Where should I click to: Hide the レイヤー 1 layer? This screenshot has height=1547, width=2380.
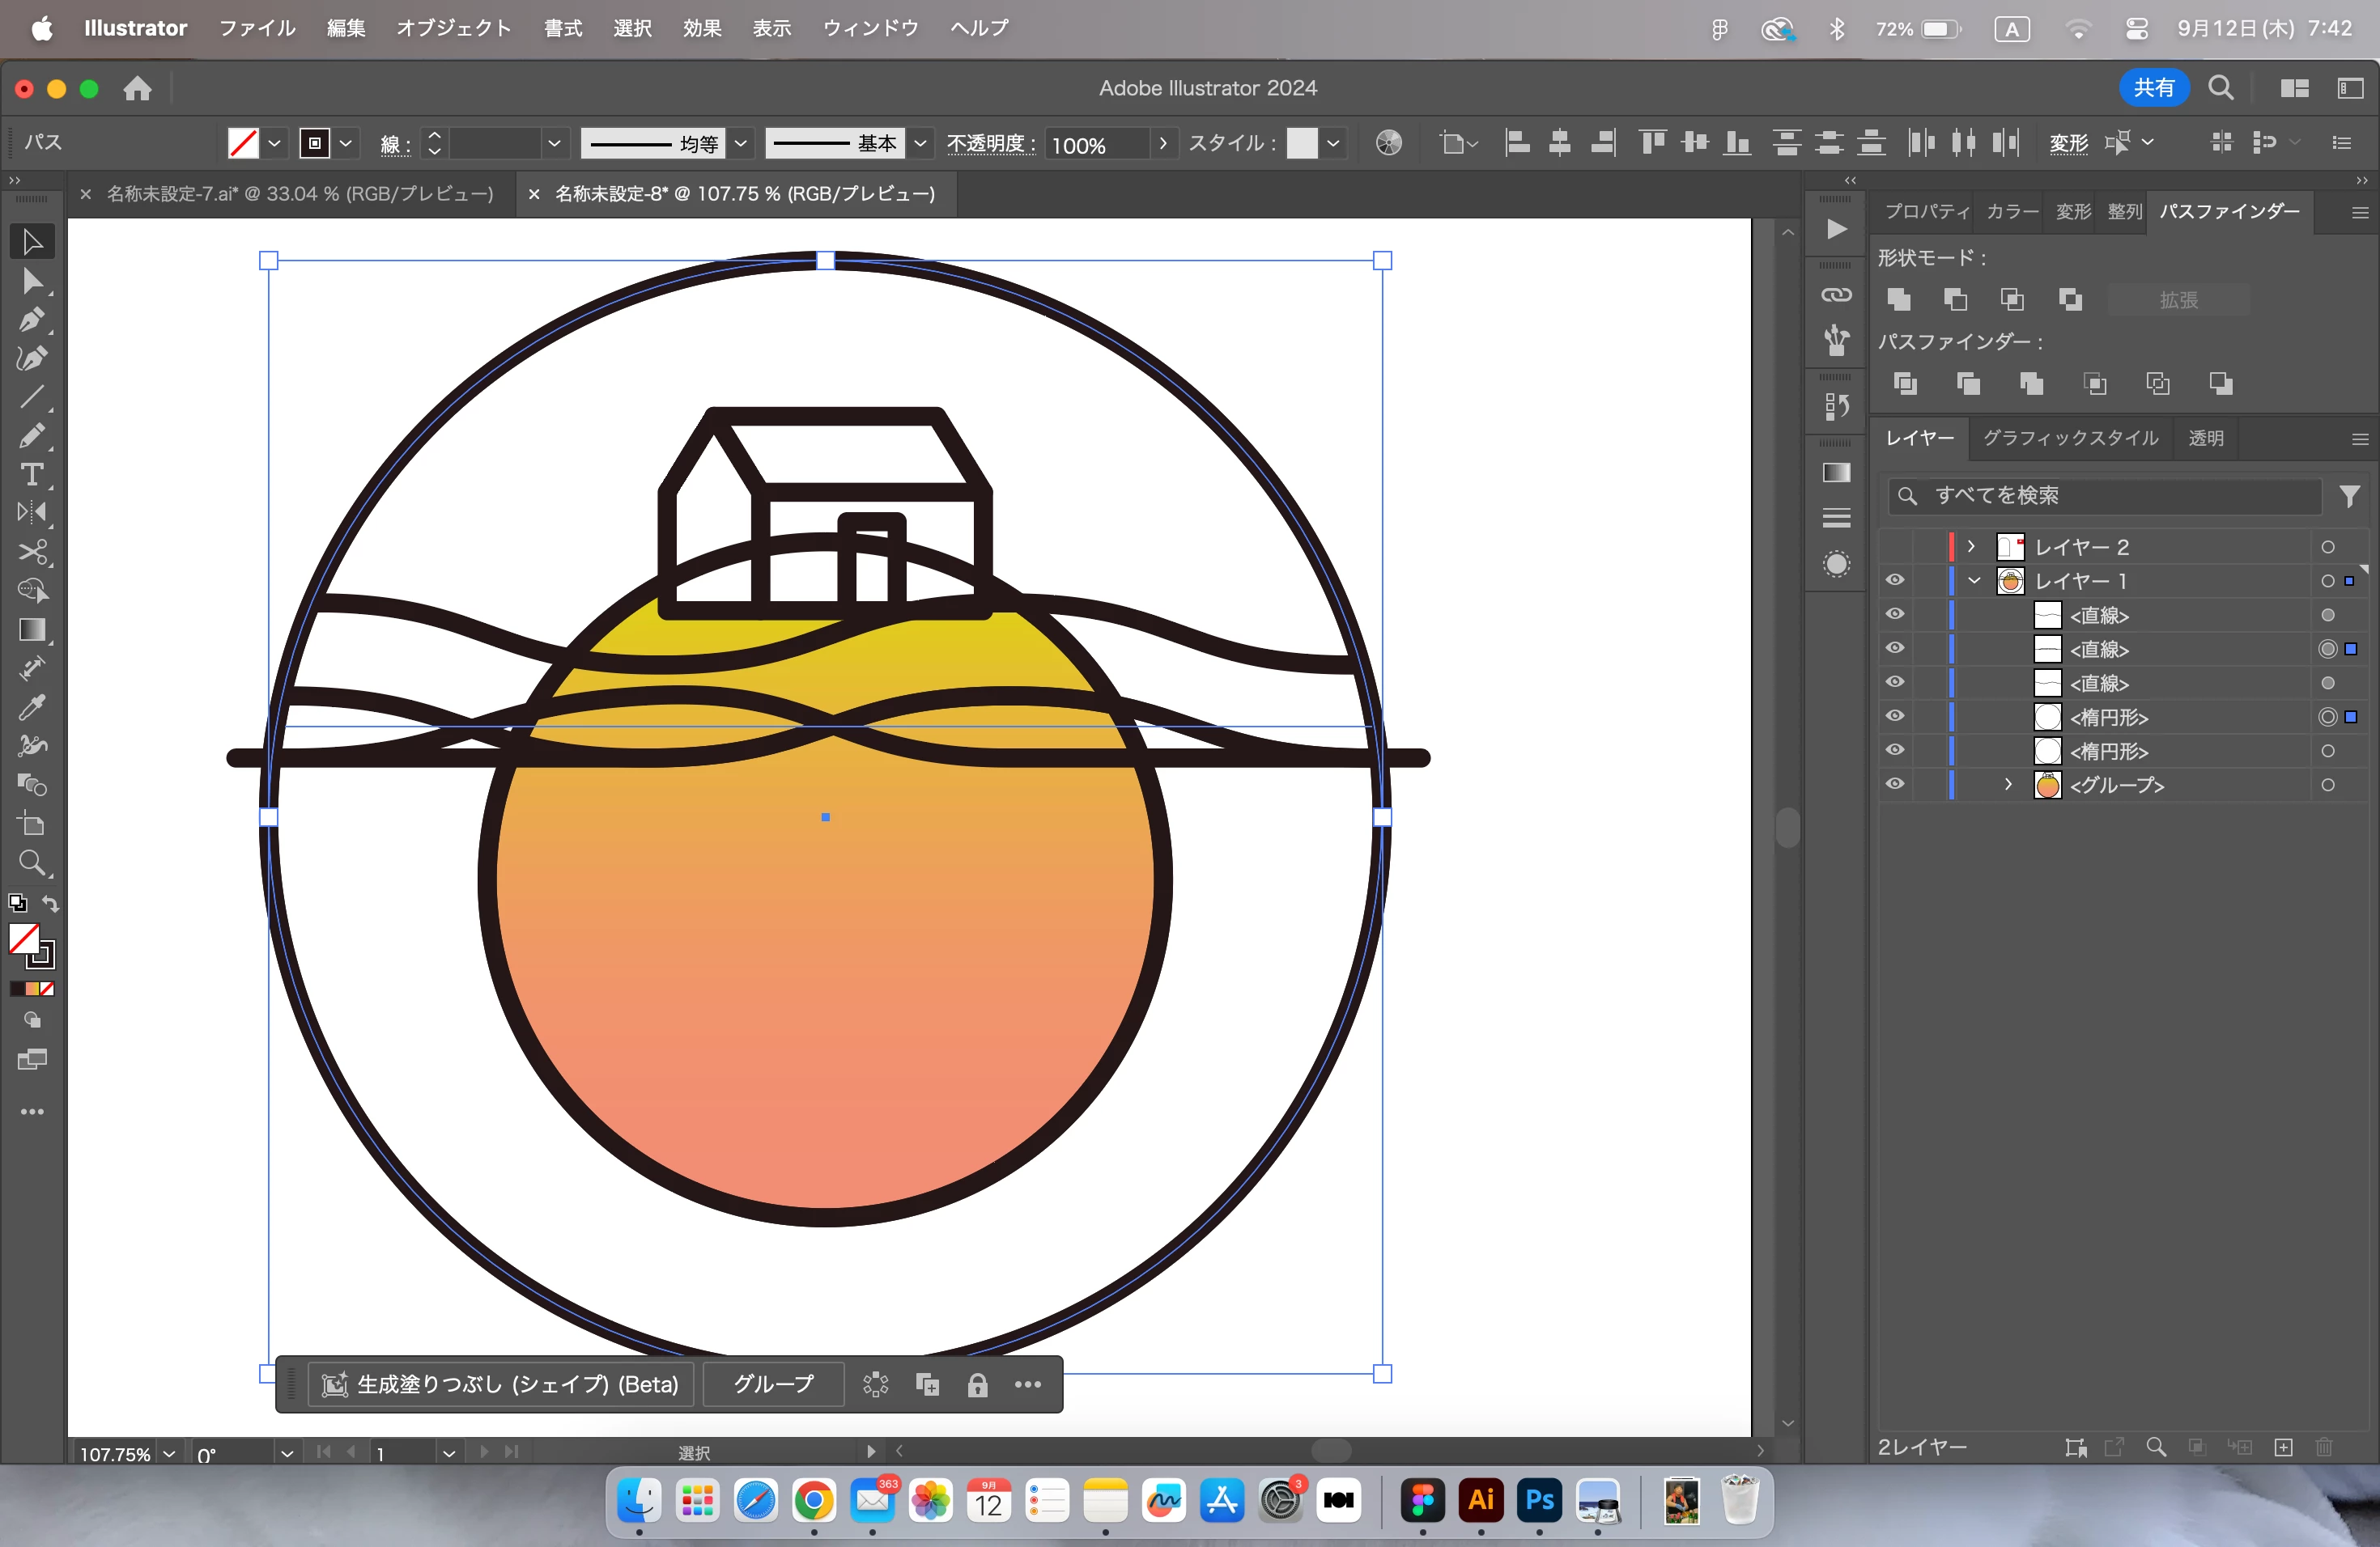pos(1894,581)
